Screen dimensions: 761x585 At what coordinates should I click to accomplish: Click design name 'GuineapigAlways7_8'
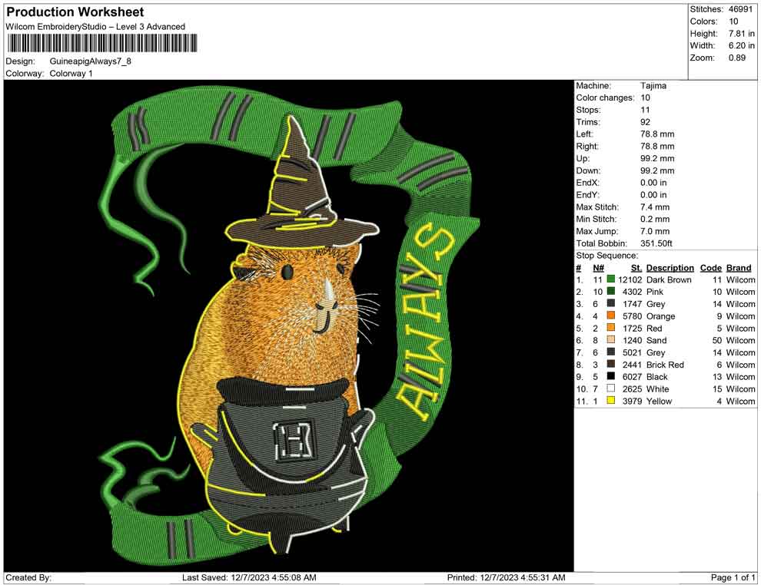[x=90, y=61]
